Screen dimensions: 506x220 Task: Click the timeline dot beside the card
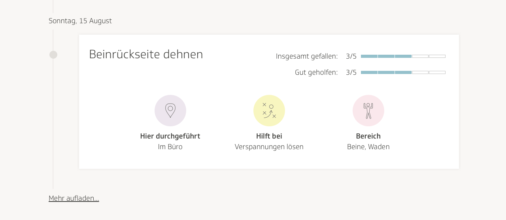pyautogui.click(x=53, y=55)
